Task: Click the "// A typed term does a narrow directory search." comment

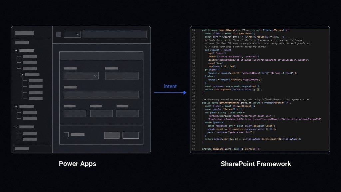Action: [x=236, y=47]
